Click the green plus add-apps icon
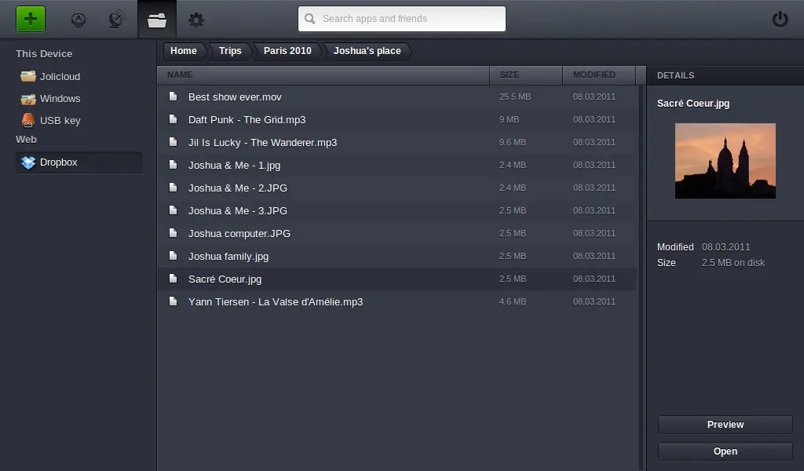The width and height of the screenshot is (804, 471). [x=31, y=19]
